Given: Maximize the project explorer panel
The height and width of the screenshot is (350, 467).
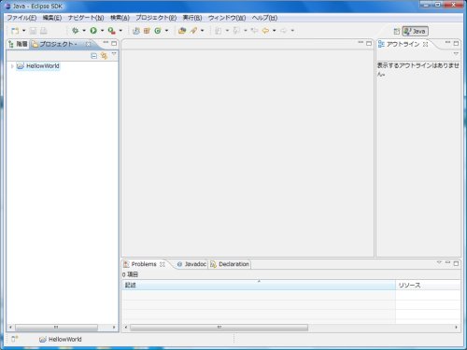Looking at the screenshot, I should coord(114,44).
